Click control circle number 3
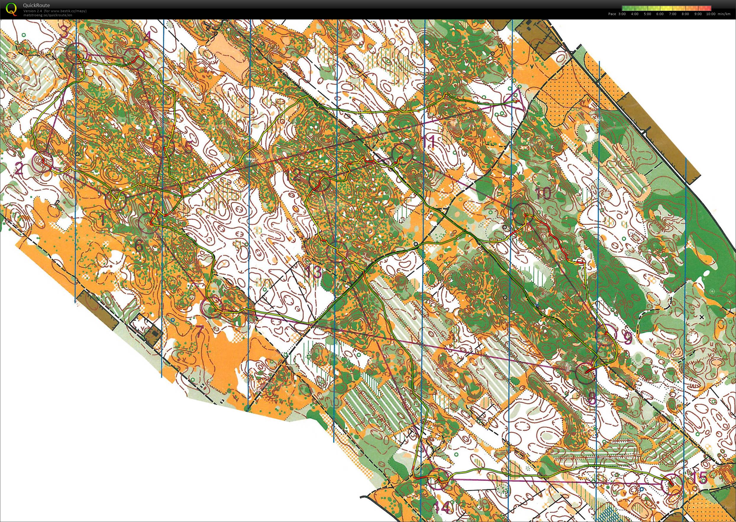736x522 pixels. (x=76, y=53)
